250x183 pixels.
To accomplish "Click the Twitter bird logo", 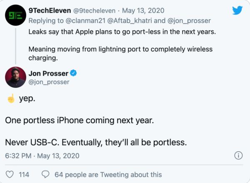I will click(237, 10).
